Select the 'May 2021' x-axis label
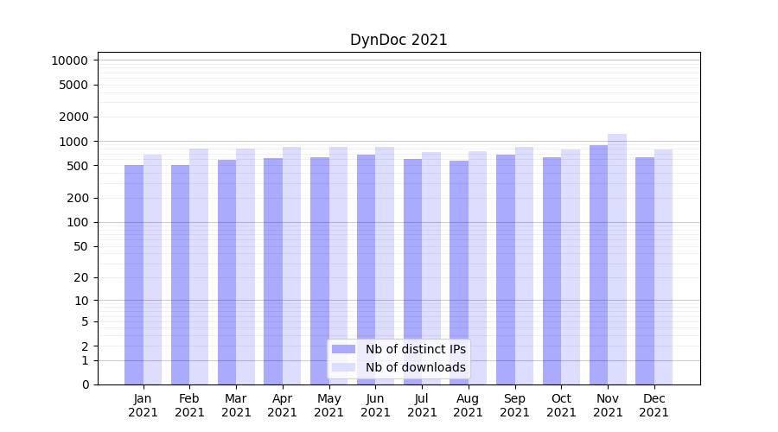The height and width of the screenshot is (432, 778). click(329, 405)
